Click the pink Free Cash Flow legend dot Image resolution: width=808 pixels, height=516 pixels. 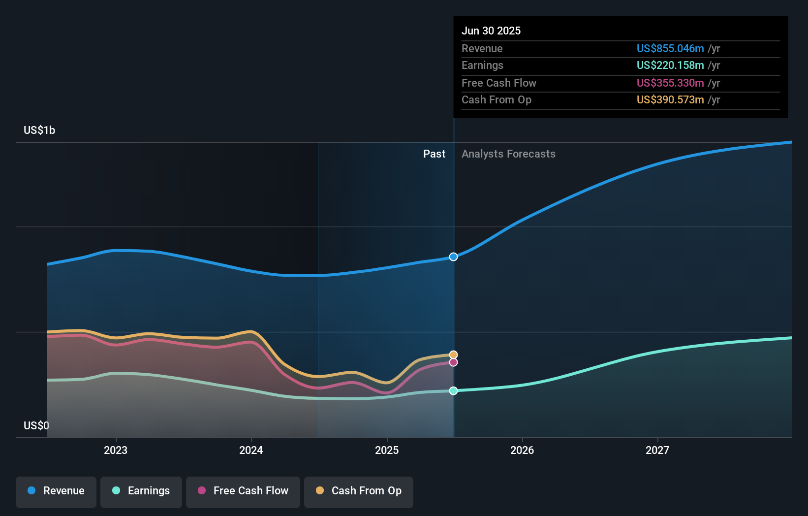[x=202, y=490]
